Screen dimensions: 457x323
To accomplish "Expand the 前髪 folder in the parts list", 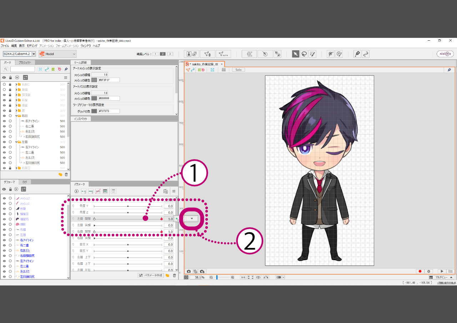I will pyautogui.click(x=16, y=100).
